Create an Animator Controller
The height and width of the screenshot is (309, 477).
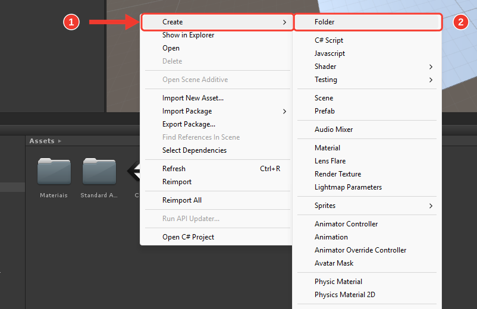[x=346, y=224]
